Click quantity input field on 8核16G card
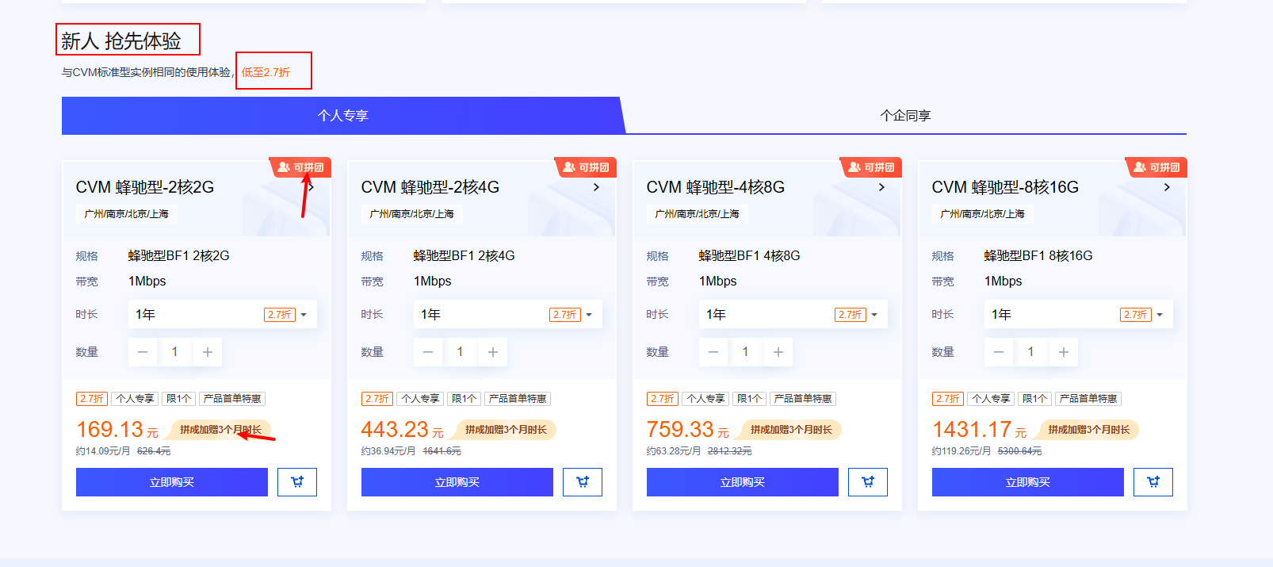Image resolution: width=1273 pixels, height=567 pixels. coord(1031,352)
